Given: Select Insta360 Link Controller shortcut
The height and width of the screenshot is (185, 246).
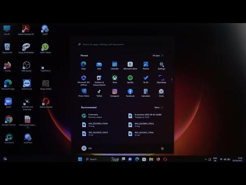Looking at the screenshot, I should 27,104.
